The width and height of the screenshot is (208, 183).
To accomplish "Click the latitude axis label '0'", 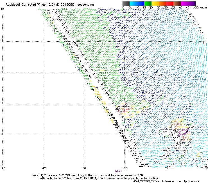I will (x=2, y=165).
